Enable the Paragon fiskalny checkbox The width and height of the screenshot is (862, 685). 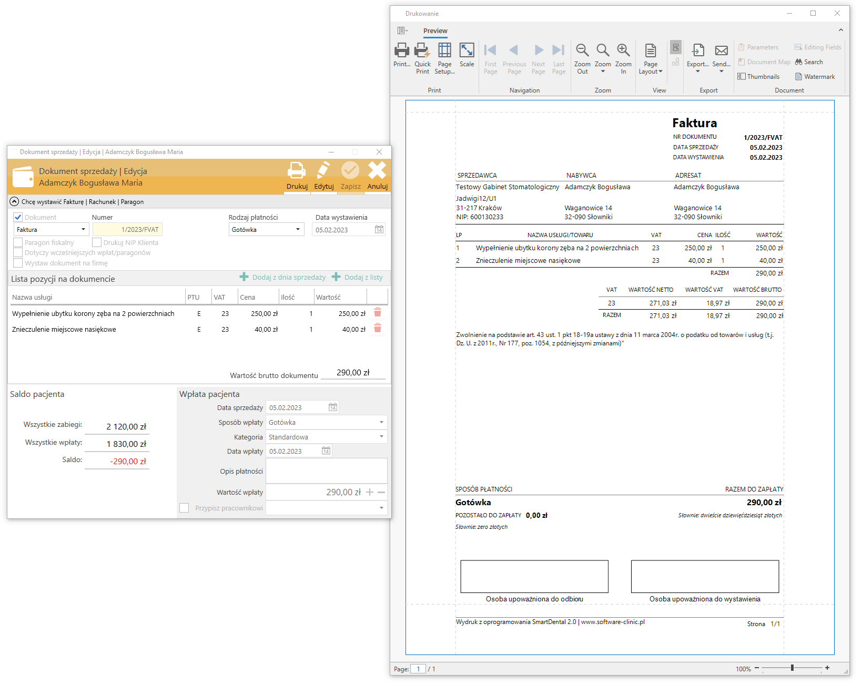[18, 242]
